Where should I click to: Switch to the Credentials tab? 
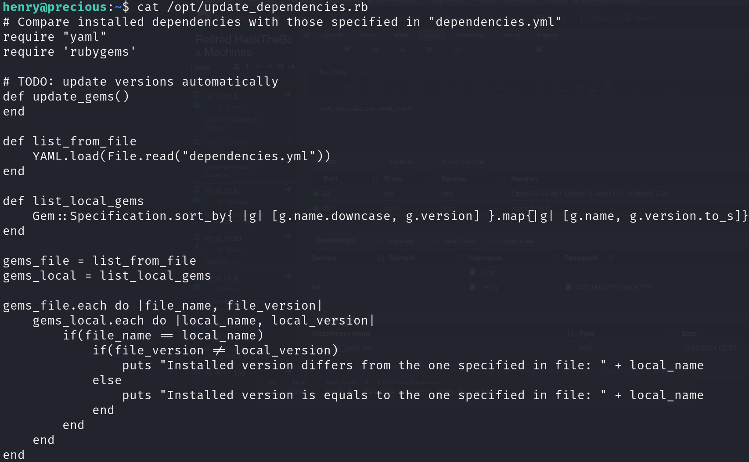click(470, 36)
